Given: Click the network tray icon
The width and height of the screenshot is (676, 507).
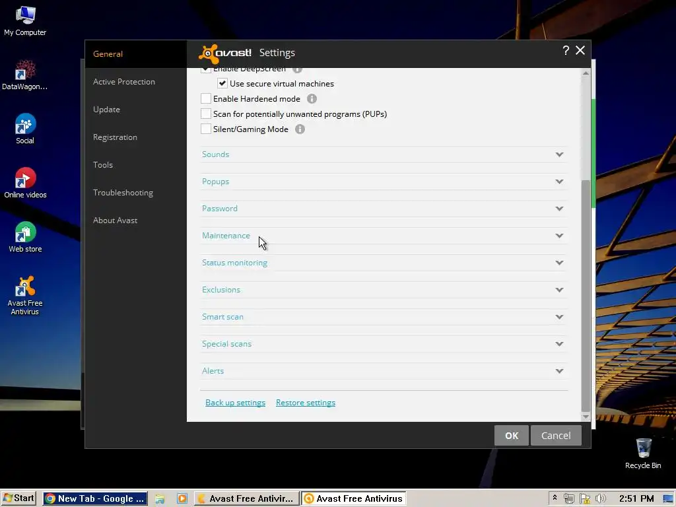Looking at the screenshot, I should (x=568, y=499).
